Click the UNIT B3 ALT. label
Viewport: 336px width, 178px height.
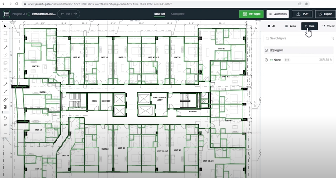[x=208, y=161]
